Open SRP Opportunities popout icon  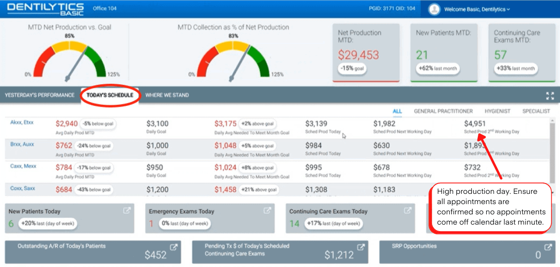pos(549,247)
